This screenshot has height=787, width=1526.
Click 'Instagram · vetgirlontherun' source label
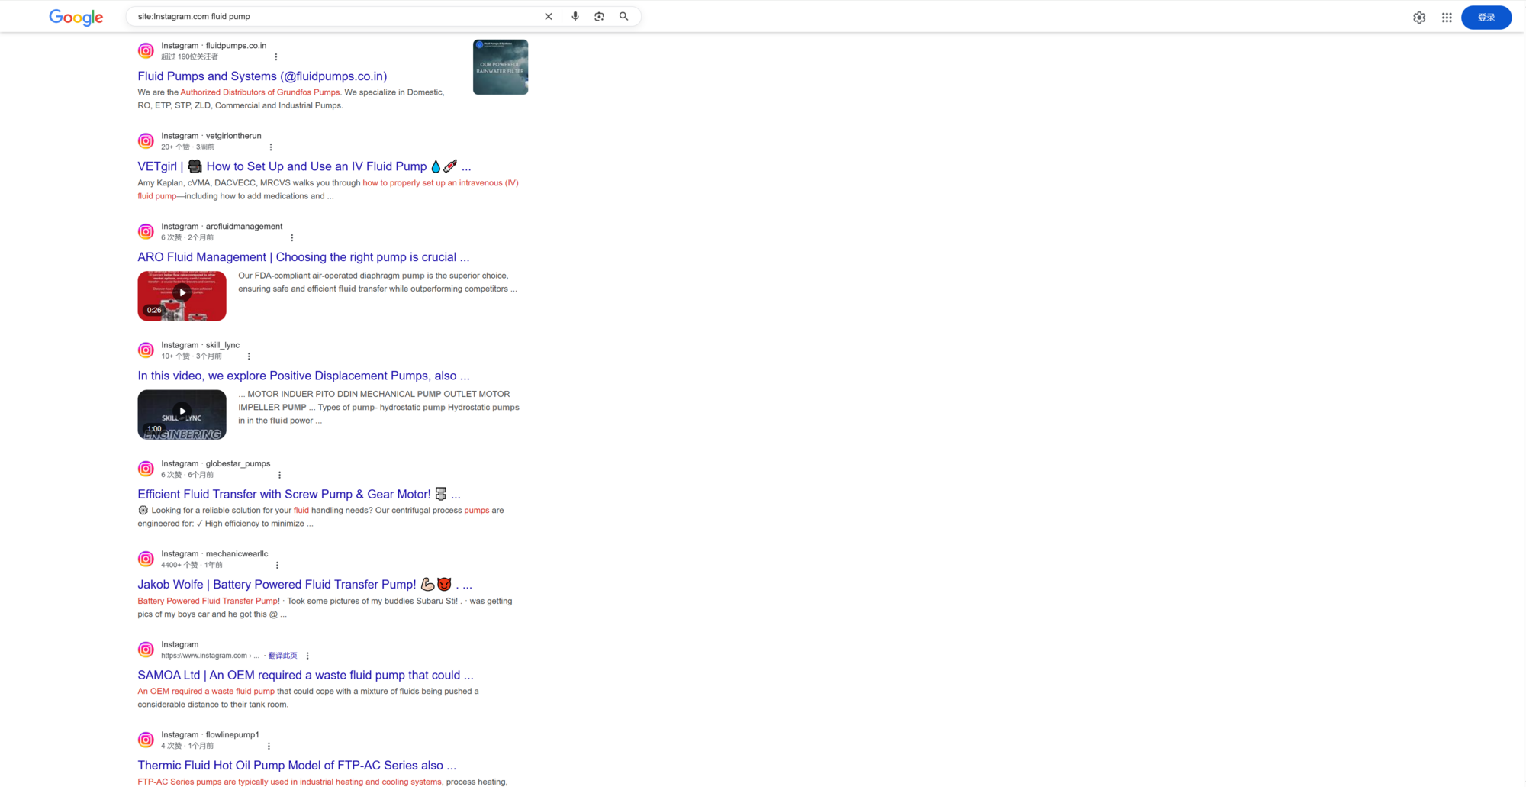211,136
